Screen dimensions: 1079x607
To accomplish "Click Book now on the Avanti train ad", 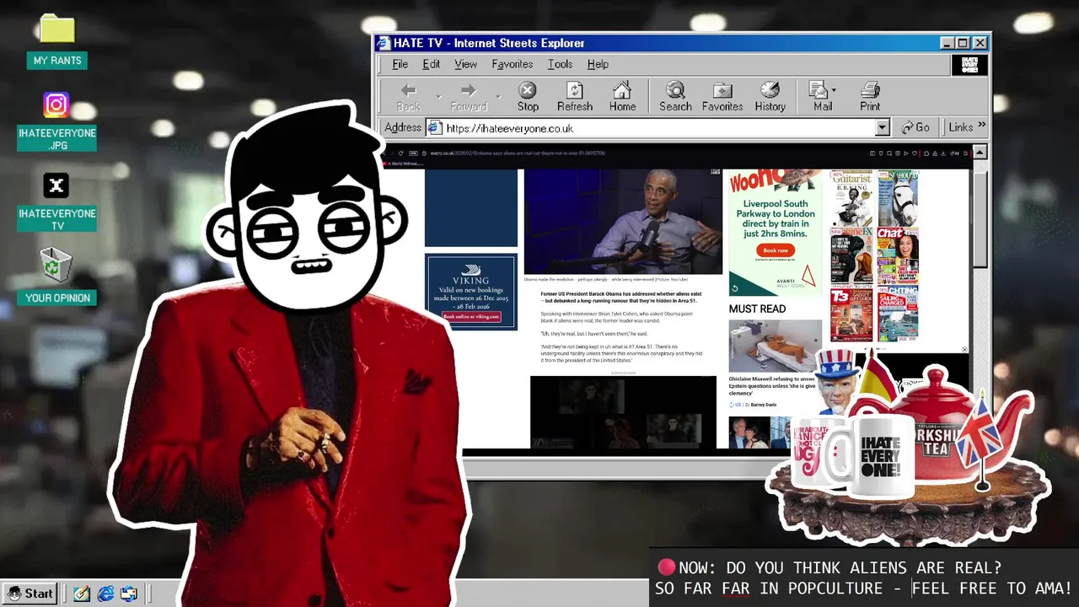I will [776, 250].
